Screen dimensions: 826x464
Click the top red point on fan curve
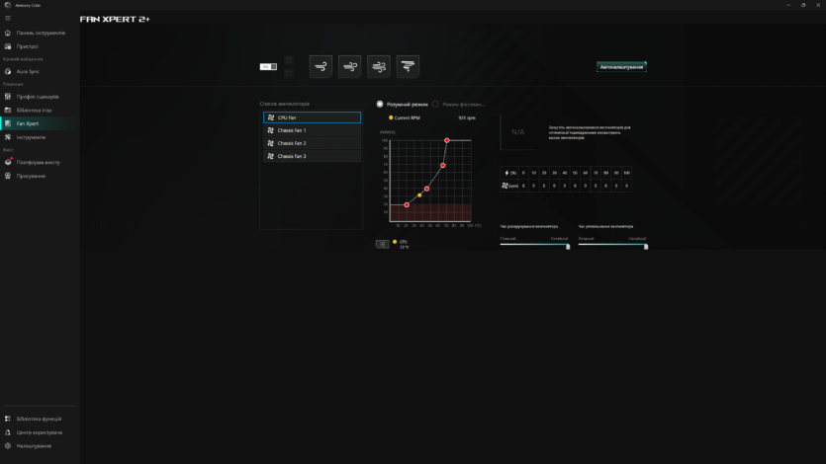(x=447, y=140)
